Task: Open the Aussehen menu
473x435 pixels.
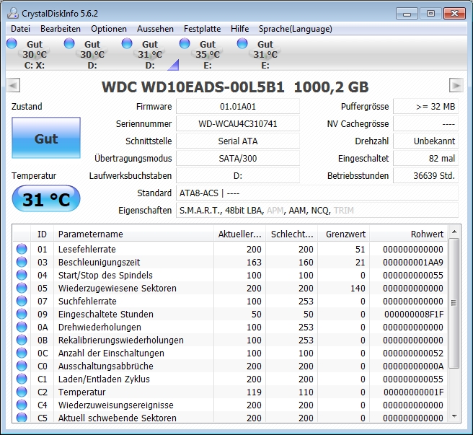Action: [x=155, y=29]
